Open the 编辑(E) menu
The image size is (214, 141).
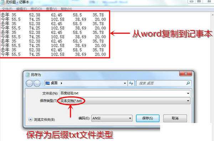click(x=21, y=9)
